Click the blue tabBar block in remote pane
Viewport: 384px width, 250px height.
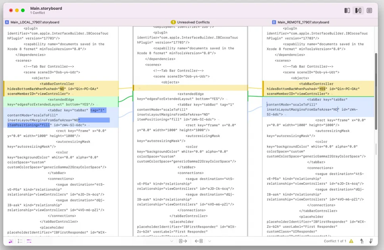[319, 107]
